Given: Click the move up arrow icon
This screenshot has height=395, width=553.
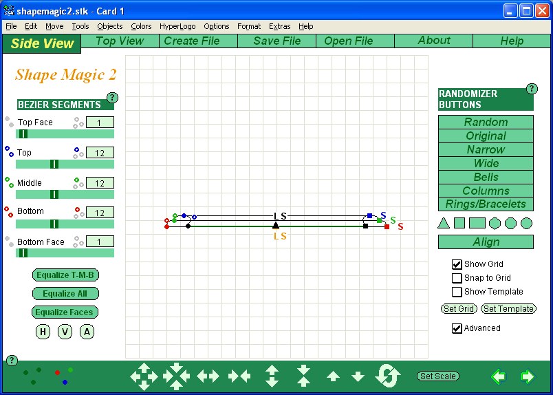Looking at the screenshot, I should click(333, 376).
